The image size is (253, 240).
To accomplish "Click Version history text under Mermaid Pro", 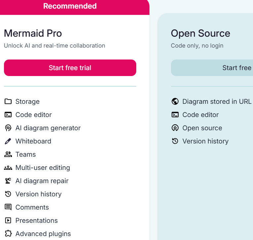I will [x=38, y=194].
